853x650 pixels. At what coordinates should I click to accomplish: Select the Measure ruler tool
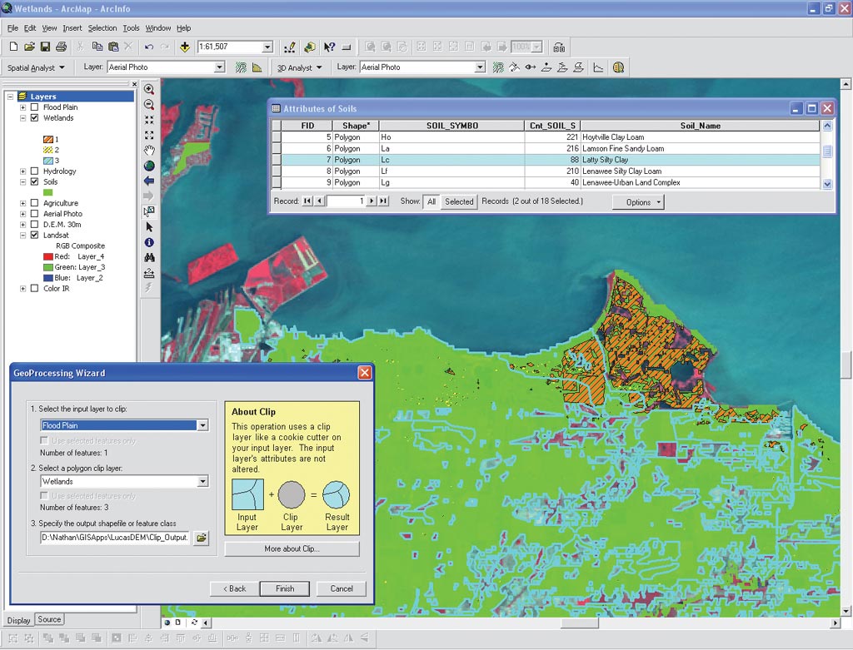click(x=149, y=272)
